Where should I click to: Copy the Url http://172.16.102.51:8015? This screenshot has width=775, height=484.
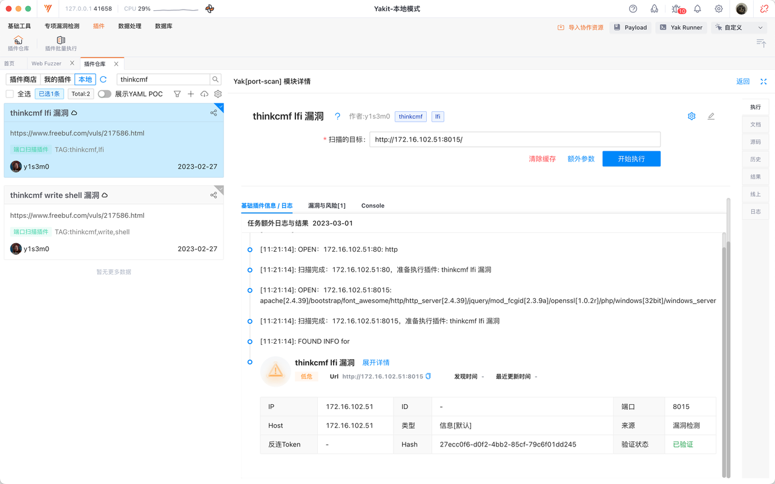point(428,376)
